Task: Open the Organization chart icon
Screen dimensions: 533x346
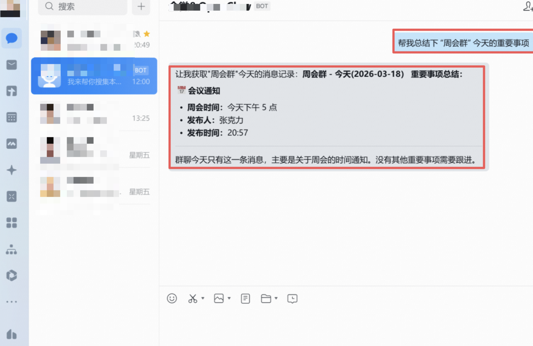Action: coord(12,249)
